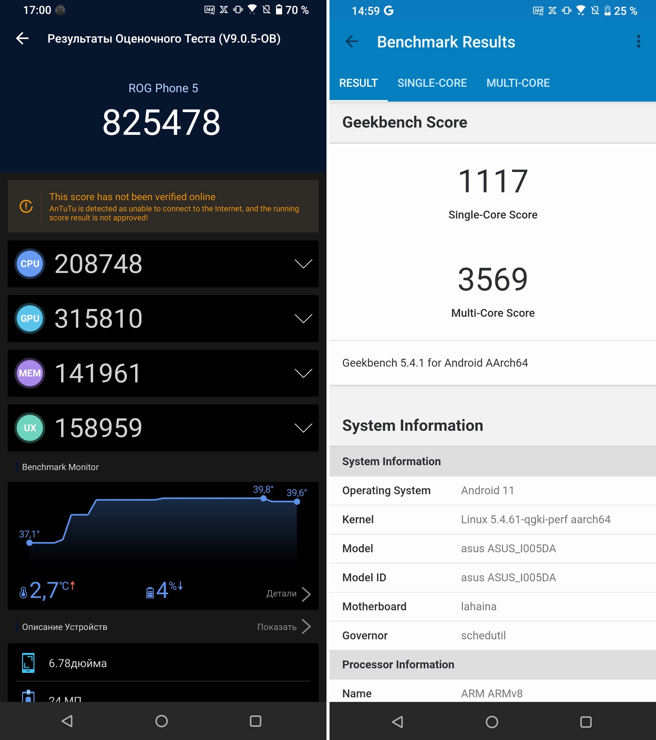The height and width of the screenshot is (740, 656).
Task: Tap the unverified score warning banner
Action: tap(163, 206)
